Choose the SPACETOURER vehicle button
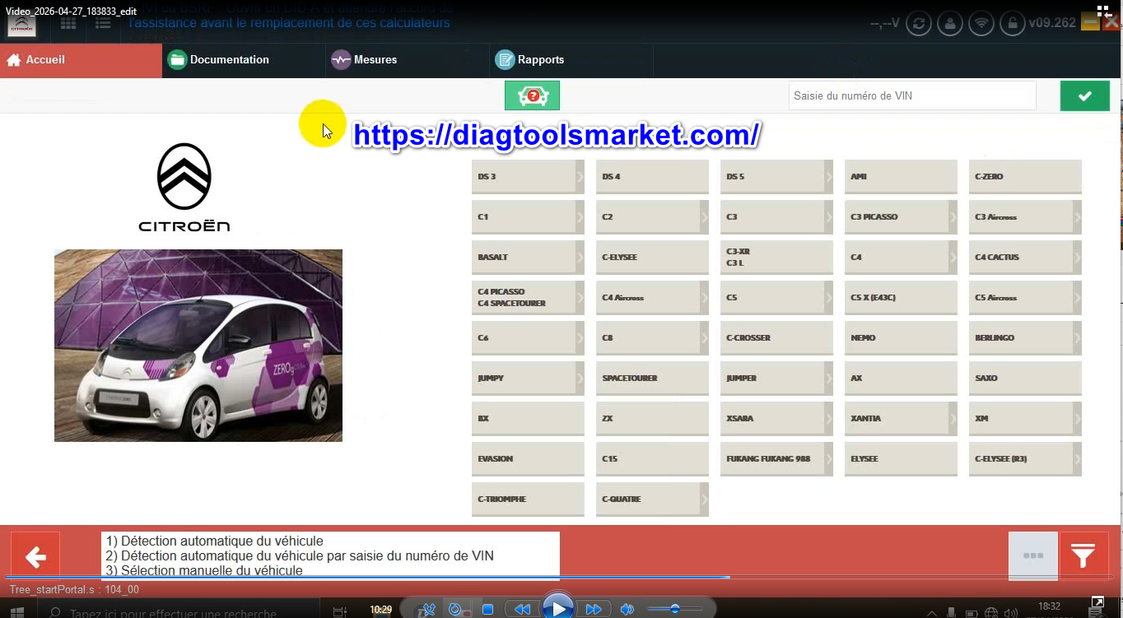 652,379
